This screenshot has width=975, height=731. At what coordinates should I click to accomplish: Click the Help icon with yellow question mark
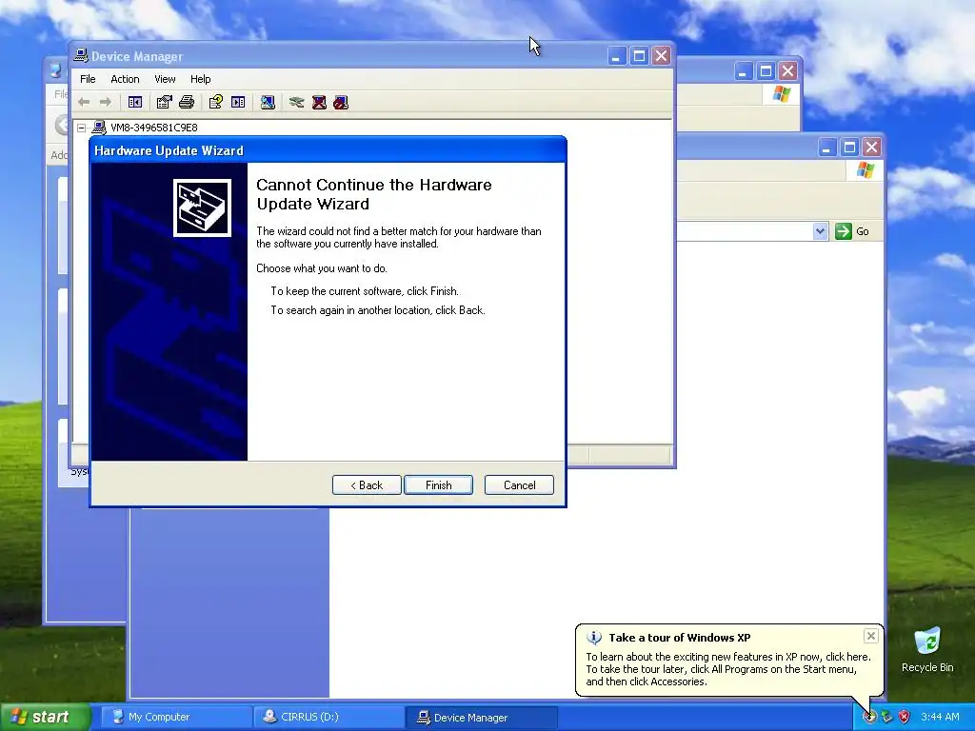[216, 102]
